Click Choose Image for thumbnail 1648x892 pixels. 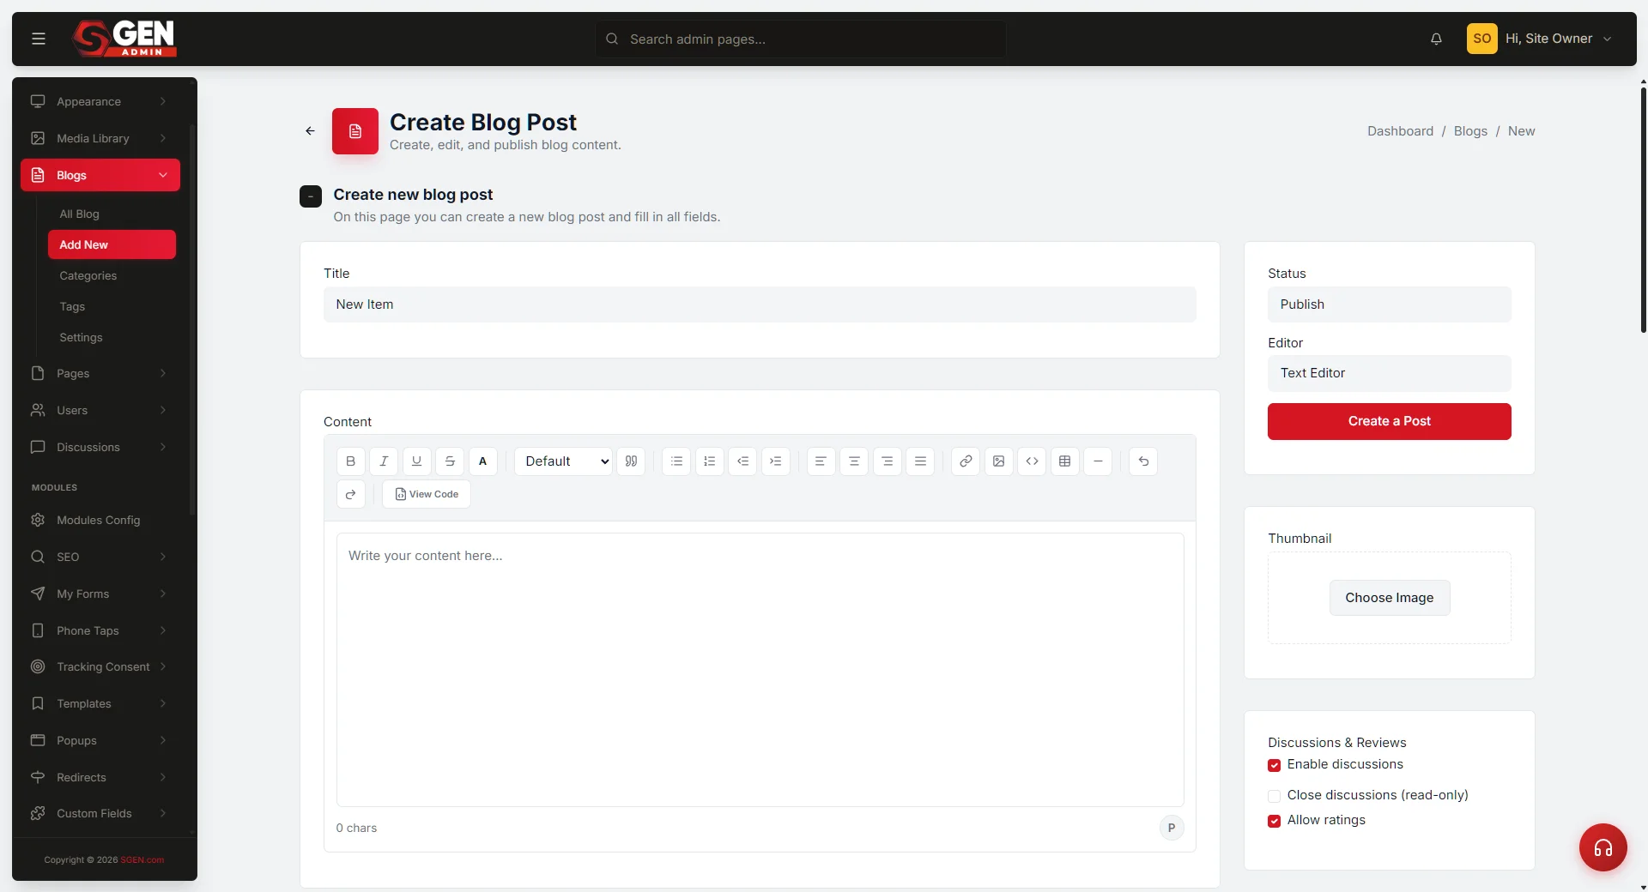[1389, 598]
